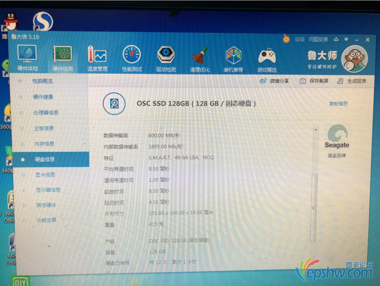Image resolution: width=380 pixels, height=286 pixels.
Task: Open the 论坛 forum link
Action: (x=299, y=39)
